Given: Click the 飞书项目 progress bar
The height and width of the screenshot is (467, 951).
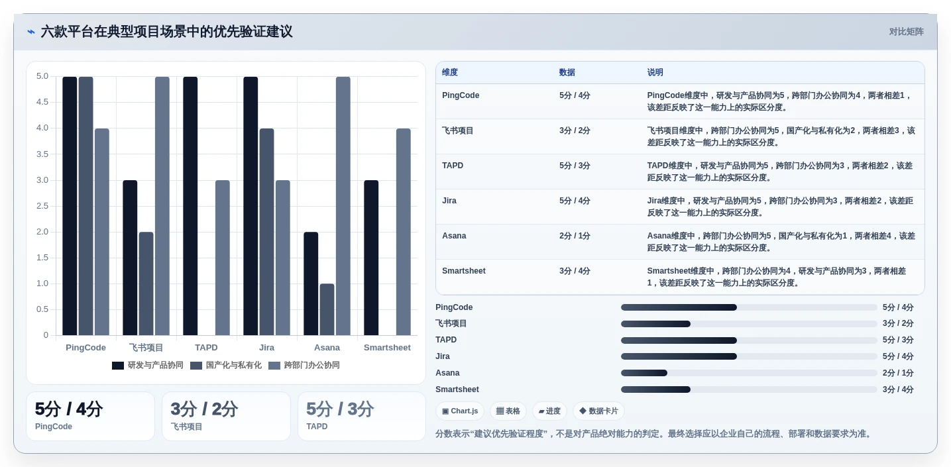Looking at the screenshot, I should [749, 324].
